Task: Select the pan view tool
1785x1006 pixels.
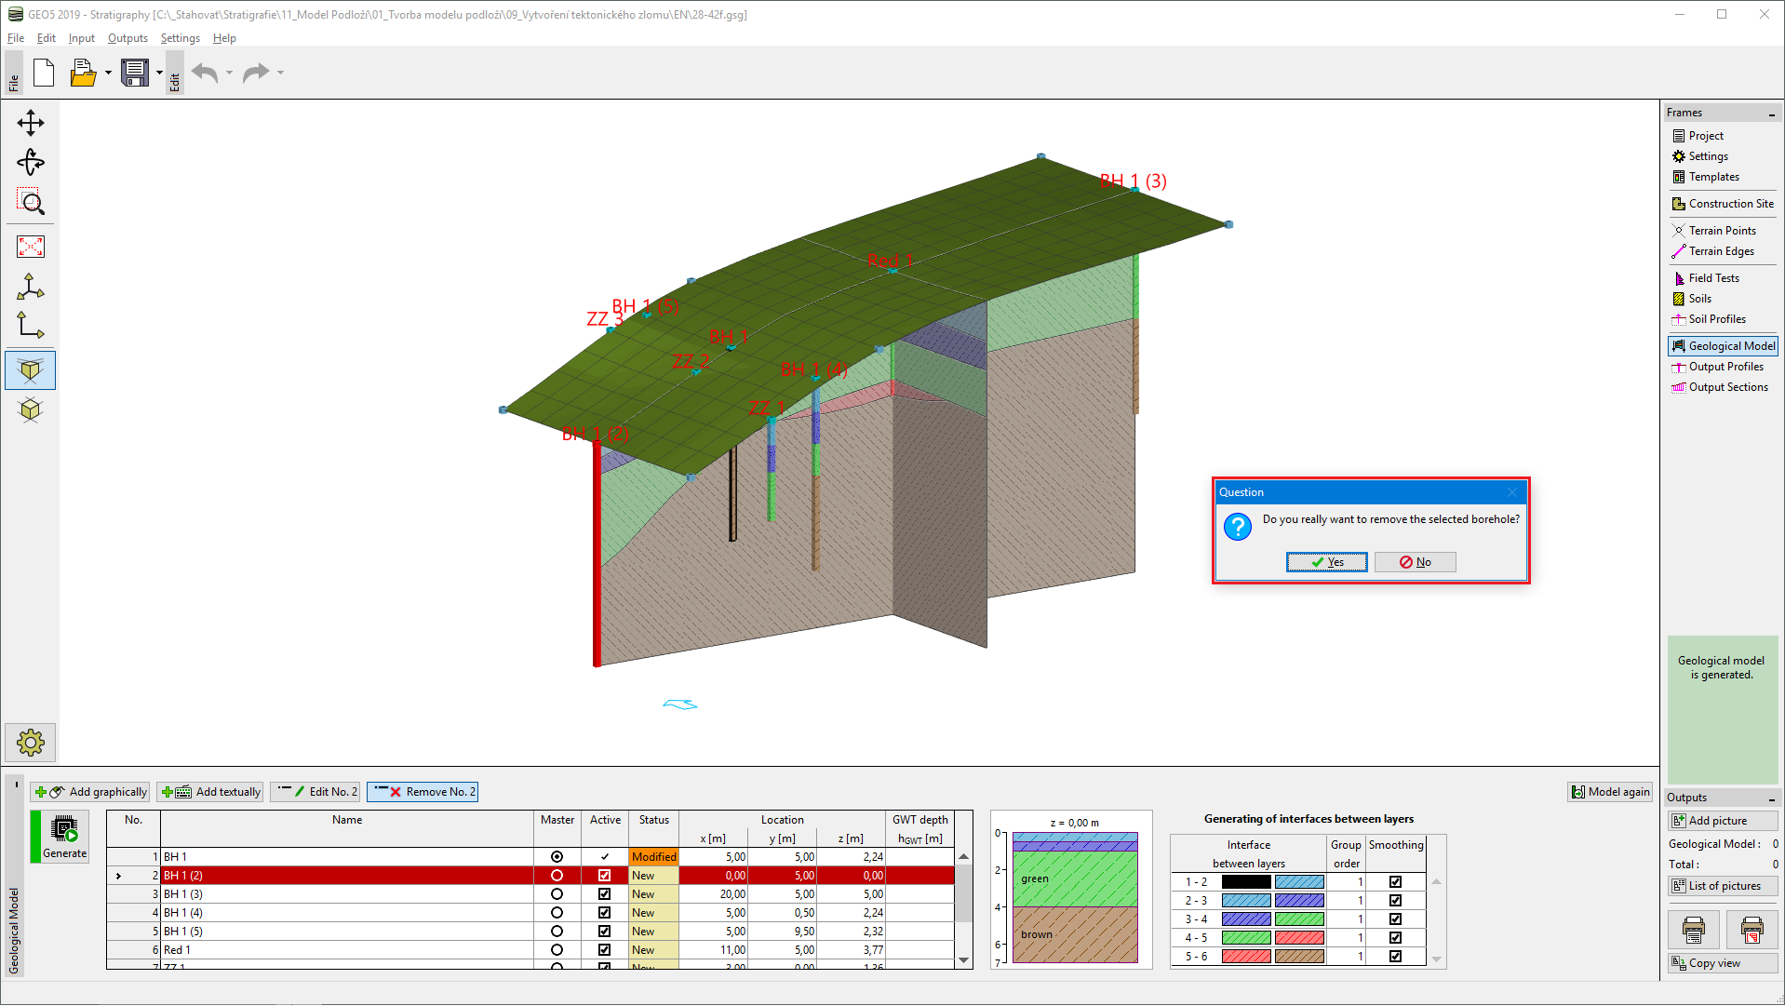Action: [31, 123]
